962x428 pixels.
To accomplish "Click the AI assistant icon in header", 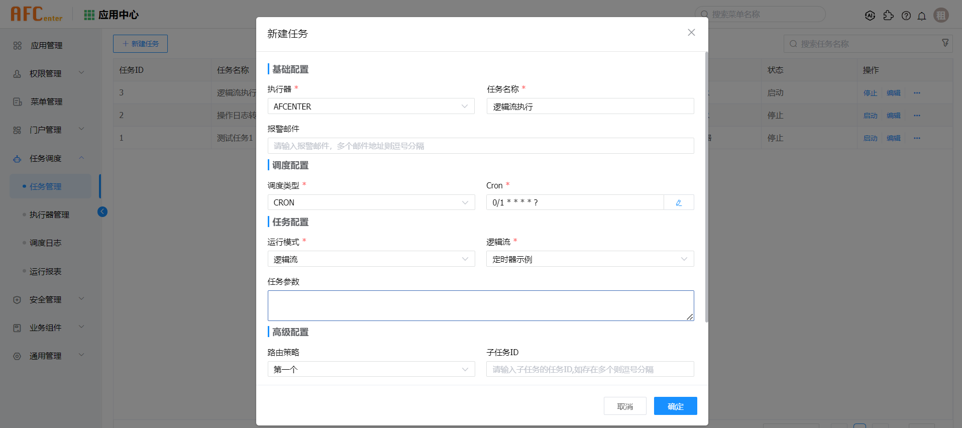I will point(870,16).
